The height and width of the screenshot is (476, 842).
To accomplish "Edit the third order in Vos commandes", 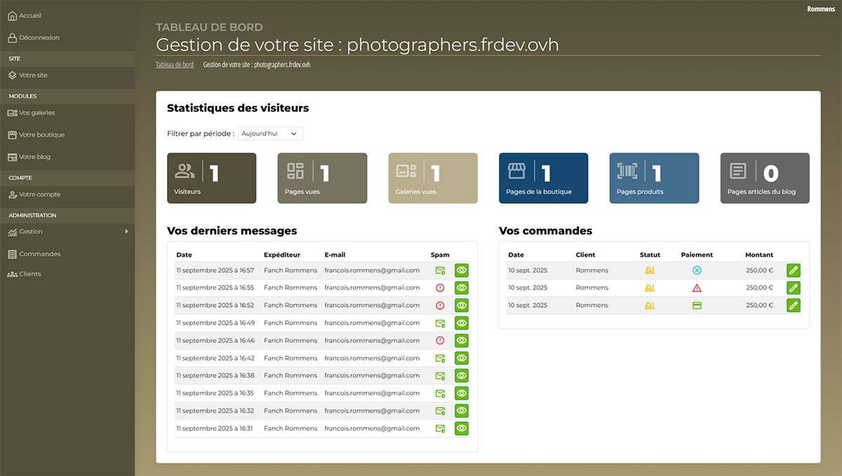I will [794, 305].
